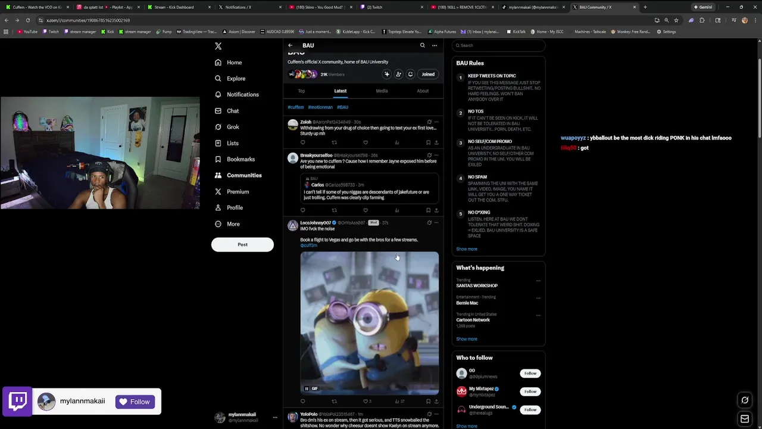Open the minion GIF thumbnail
This screenshot has height=429, width=762.
coord(370,323)
